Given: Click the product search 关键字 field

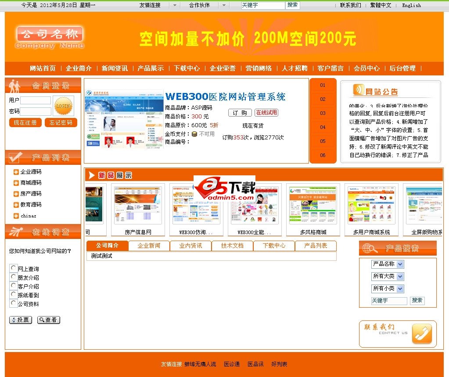Looking at the screenshot, I should [x=389, y=301].
